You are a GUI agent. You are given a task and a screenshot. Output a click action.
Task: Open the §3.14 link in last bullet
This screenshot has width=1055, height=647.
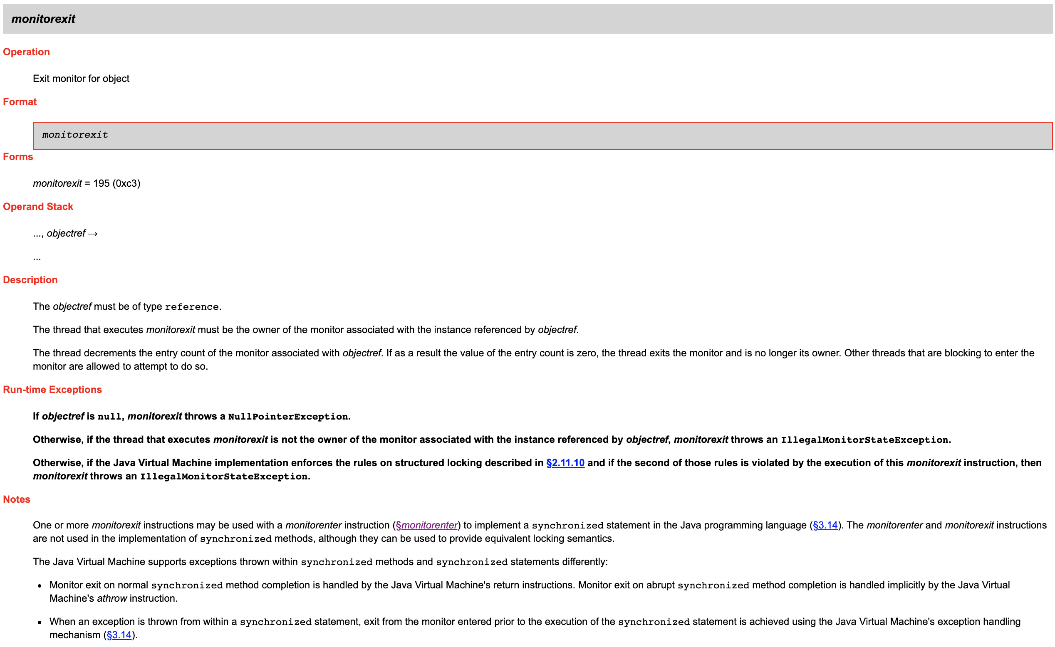(119, 635)
